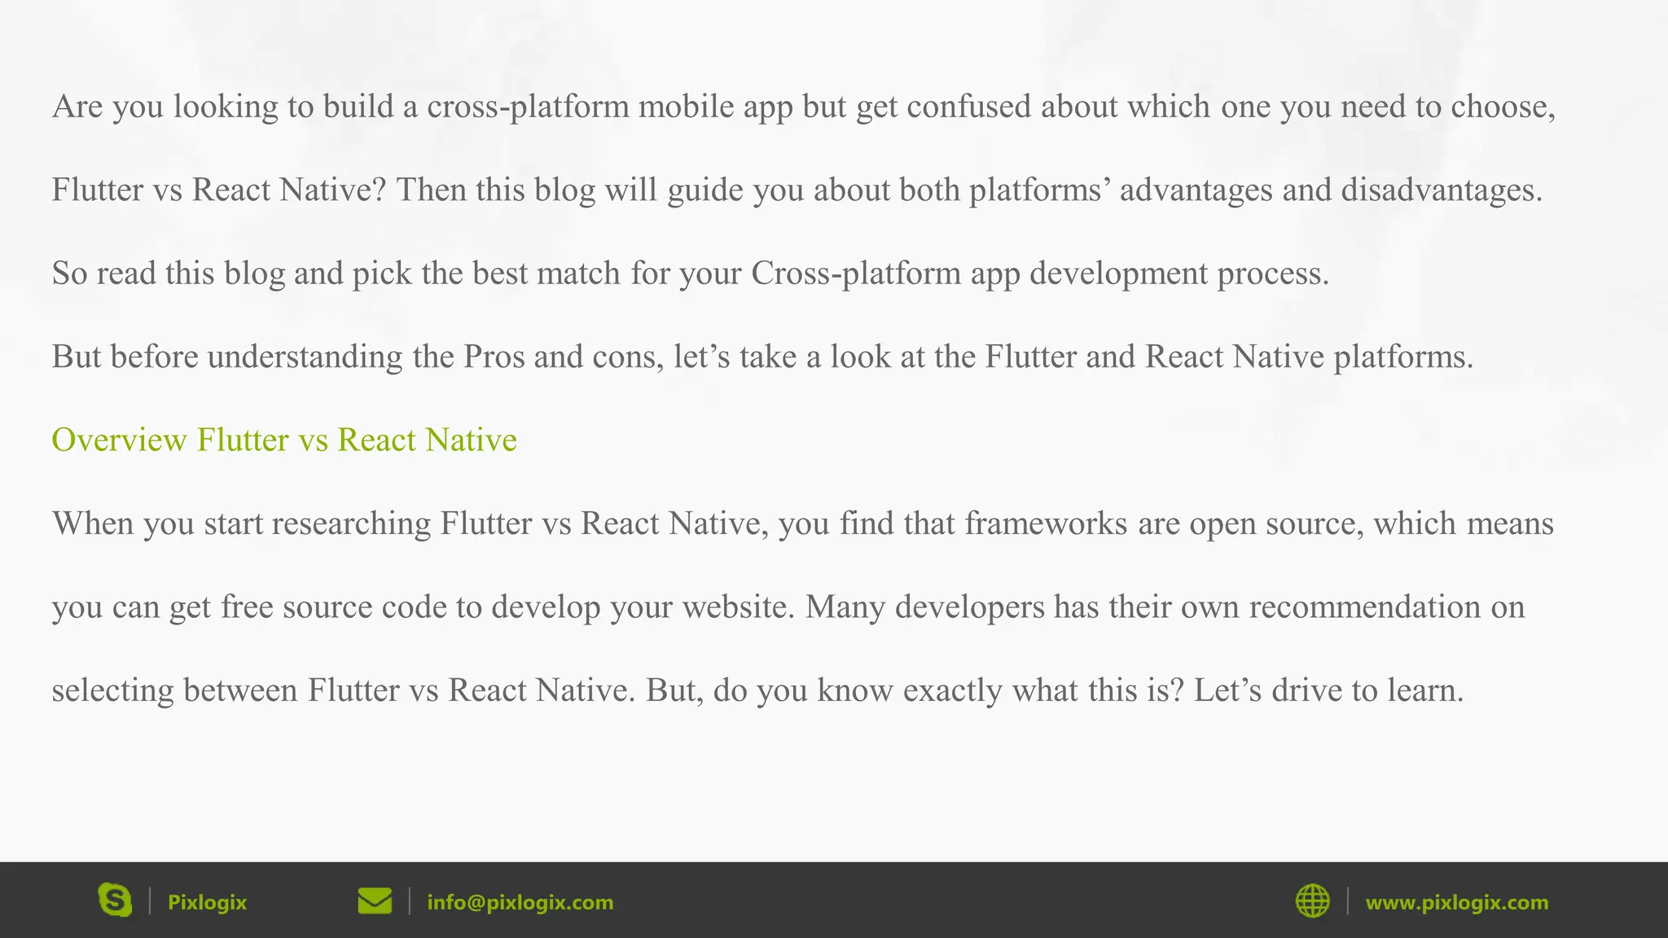The image size is (1668, 938).
Task: Click the 'Overview Flutter vs React Native' heading
Action: 284,440
